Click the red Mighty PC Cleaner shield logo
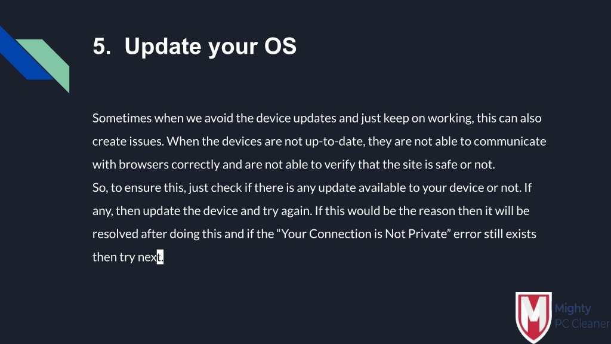 (x=533, y=317)
